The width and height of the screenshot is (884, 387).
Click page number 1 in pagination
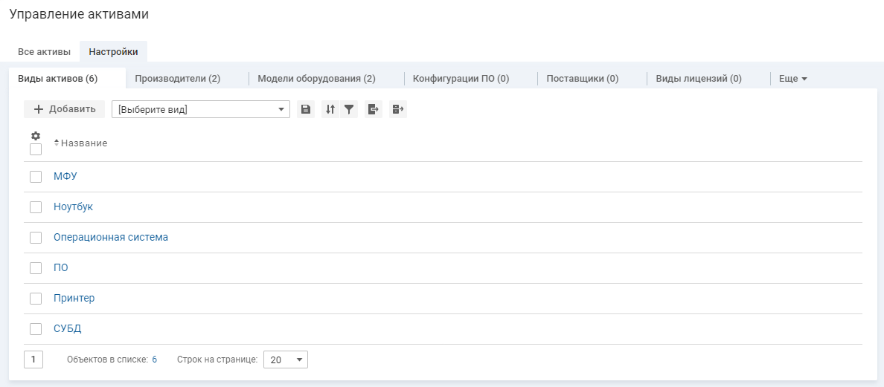(x=33, y=360)
